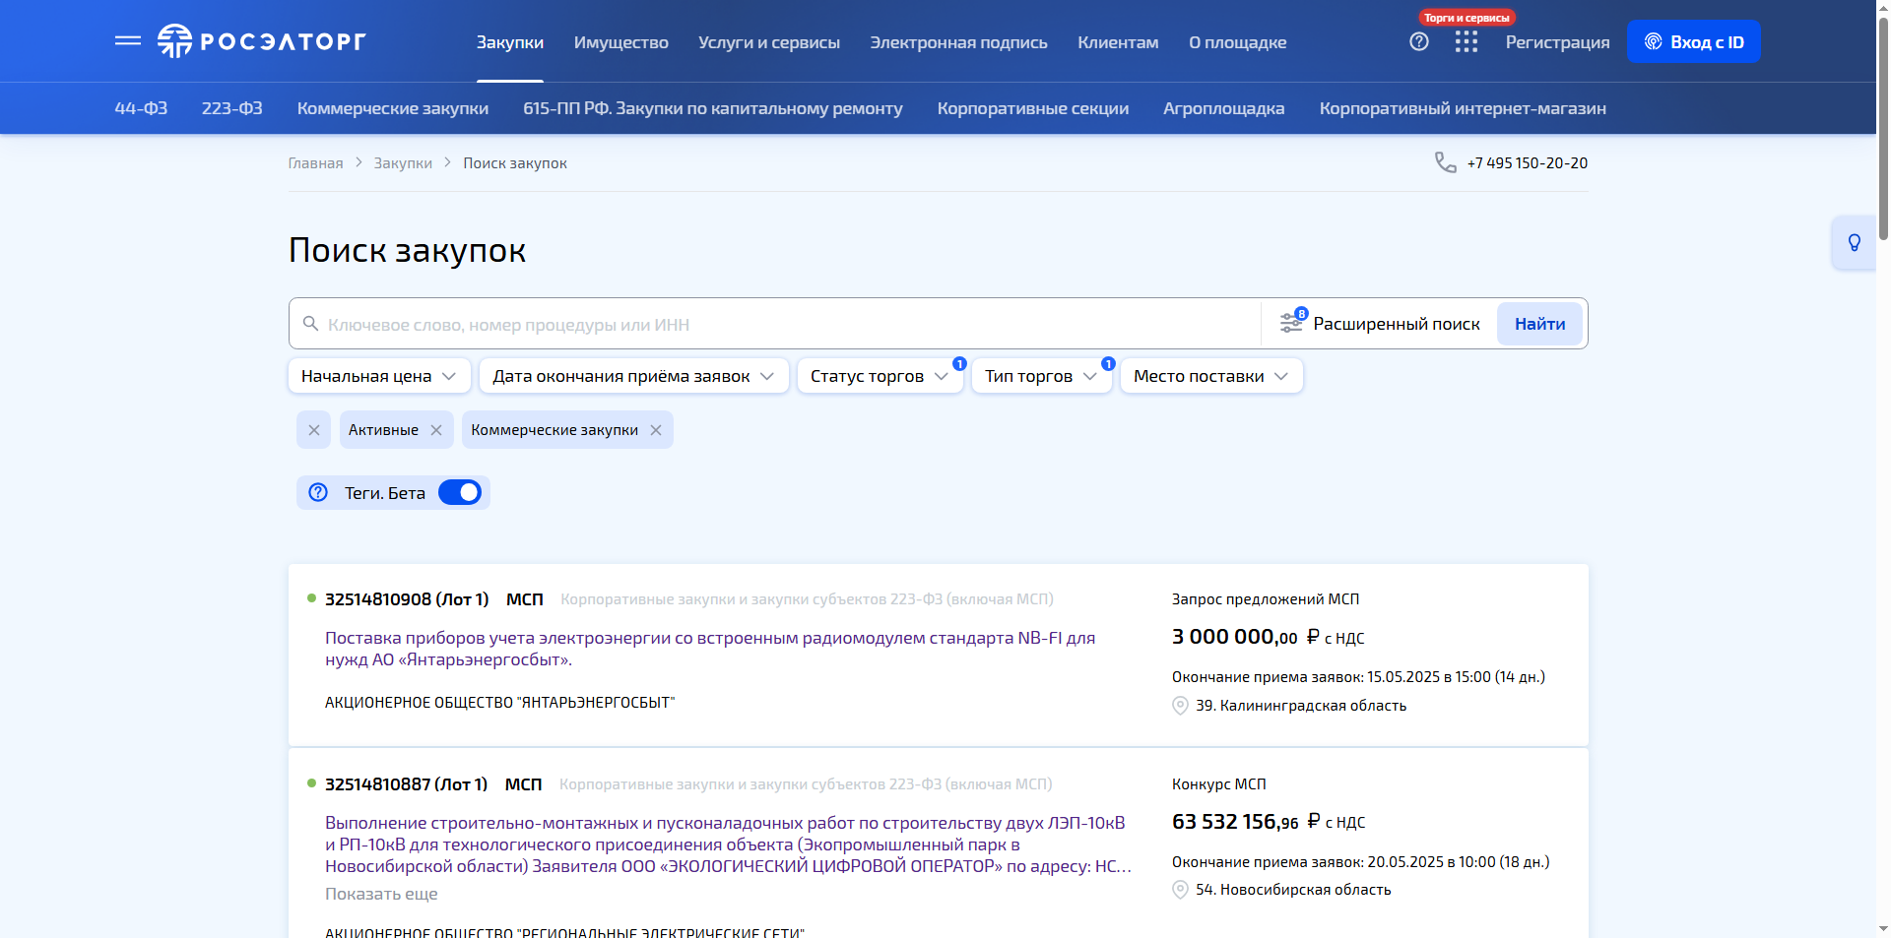Expand description with Показать еще
Screen dimensions: 1891x938
[381, 894]
